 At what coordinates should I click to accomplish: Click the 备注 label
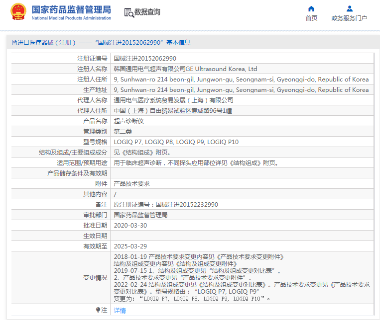point(101,205)
